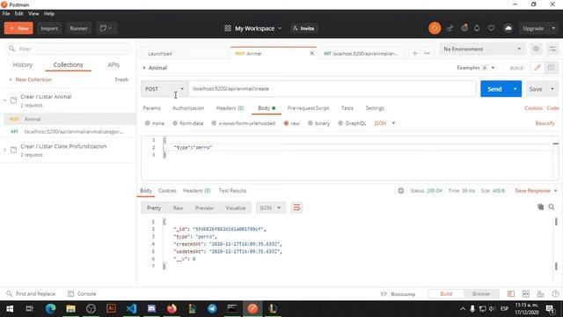Open Console from the status bar
Screen dimensions: 563x317
[82, 293]
